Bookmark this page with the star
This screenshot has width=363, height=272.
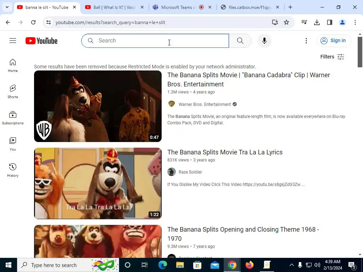[286, 22]
